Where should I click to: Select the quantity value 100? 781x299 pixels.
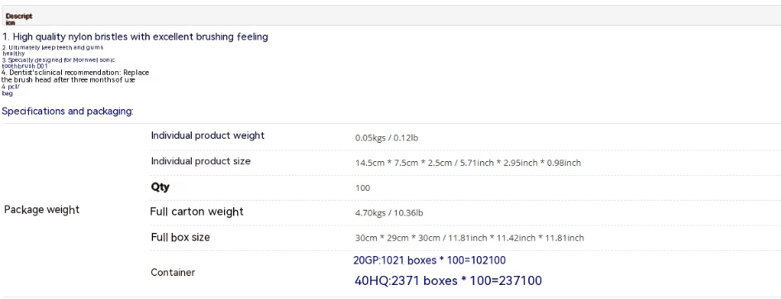pyautogui.click(x=363, y=188)
